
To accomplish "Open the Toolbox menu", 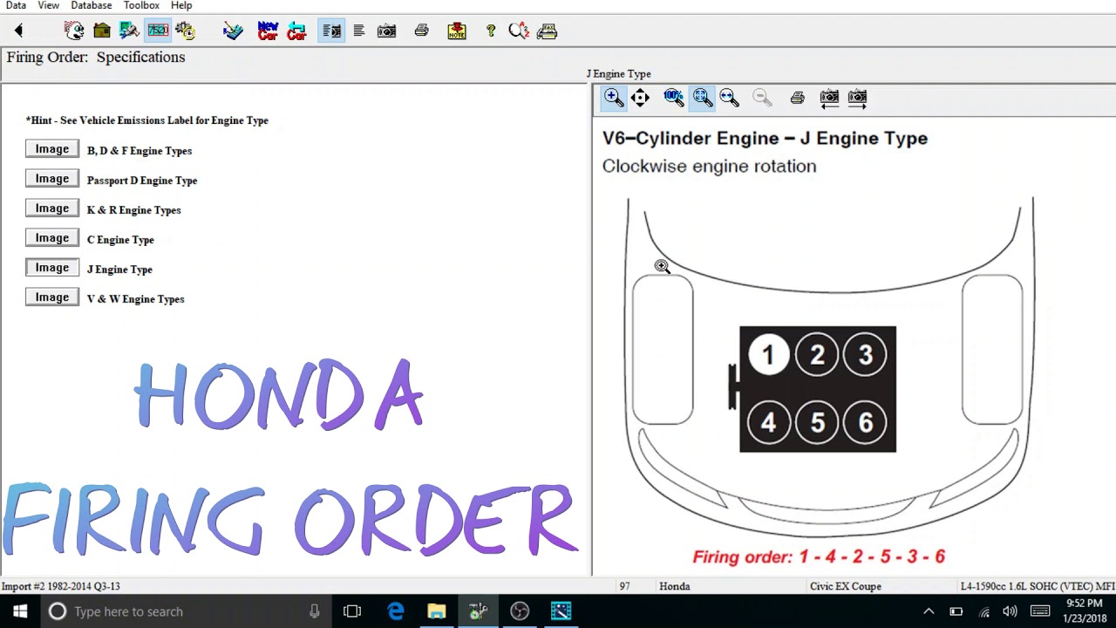I will click(141, 5).
